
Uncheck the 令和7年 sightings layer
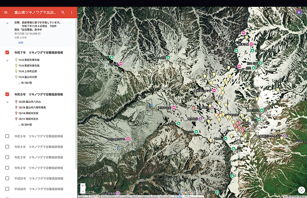tap(7, 52)
